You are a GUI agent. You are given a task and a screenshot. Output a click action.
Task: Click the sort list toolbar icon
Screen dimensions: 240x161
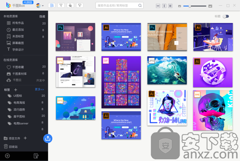click(52, 5)
